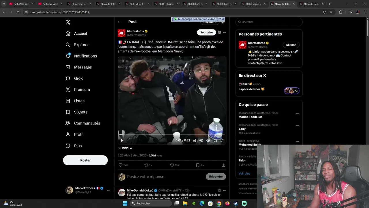The image size is (369, 208).
Task: Open AlertesInfos in Personnes pertinentes
Action: tap(256, 43)
